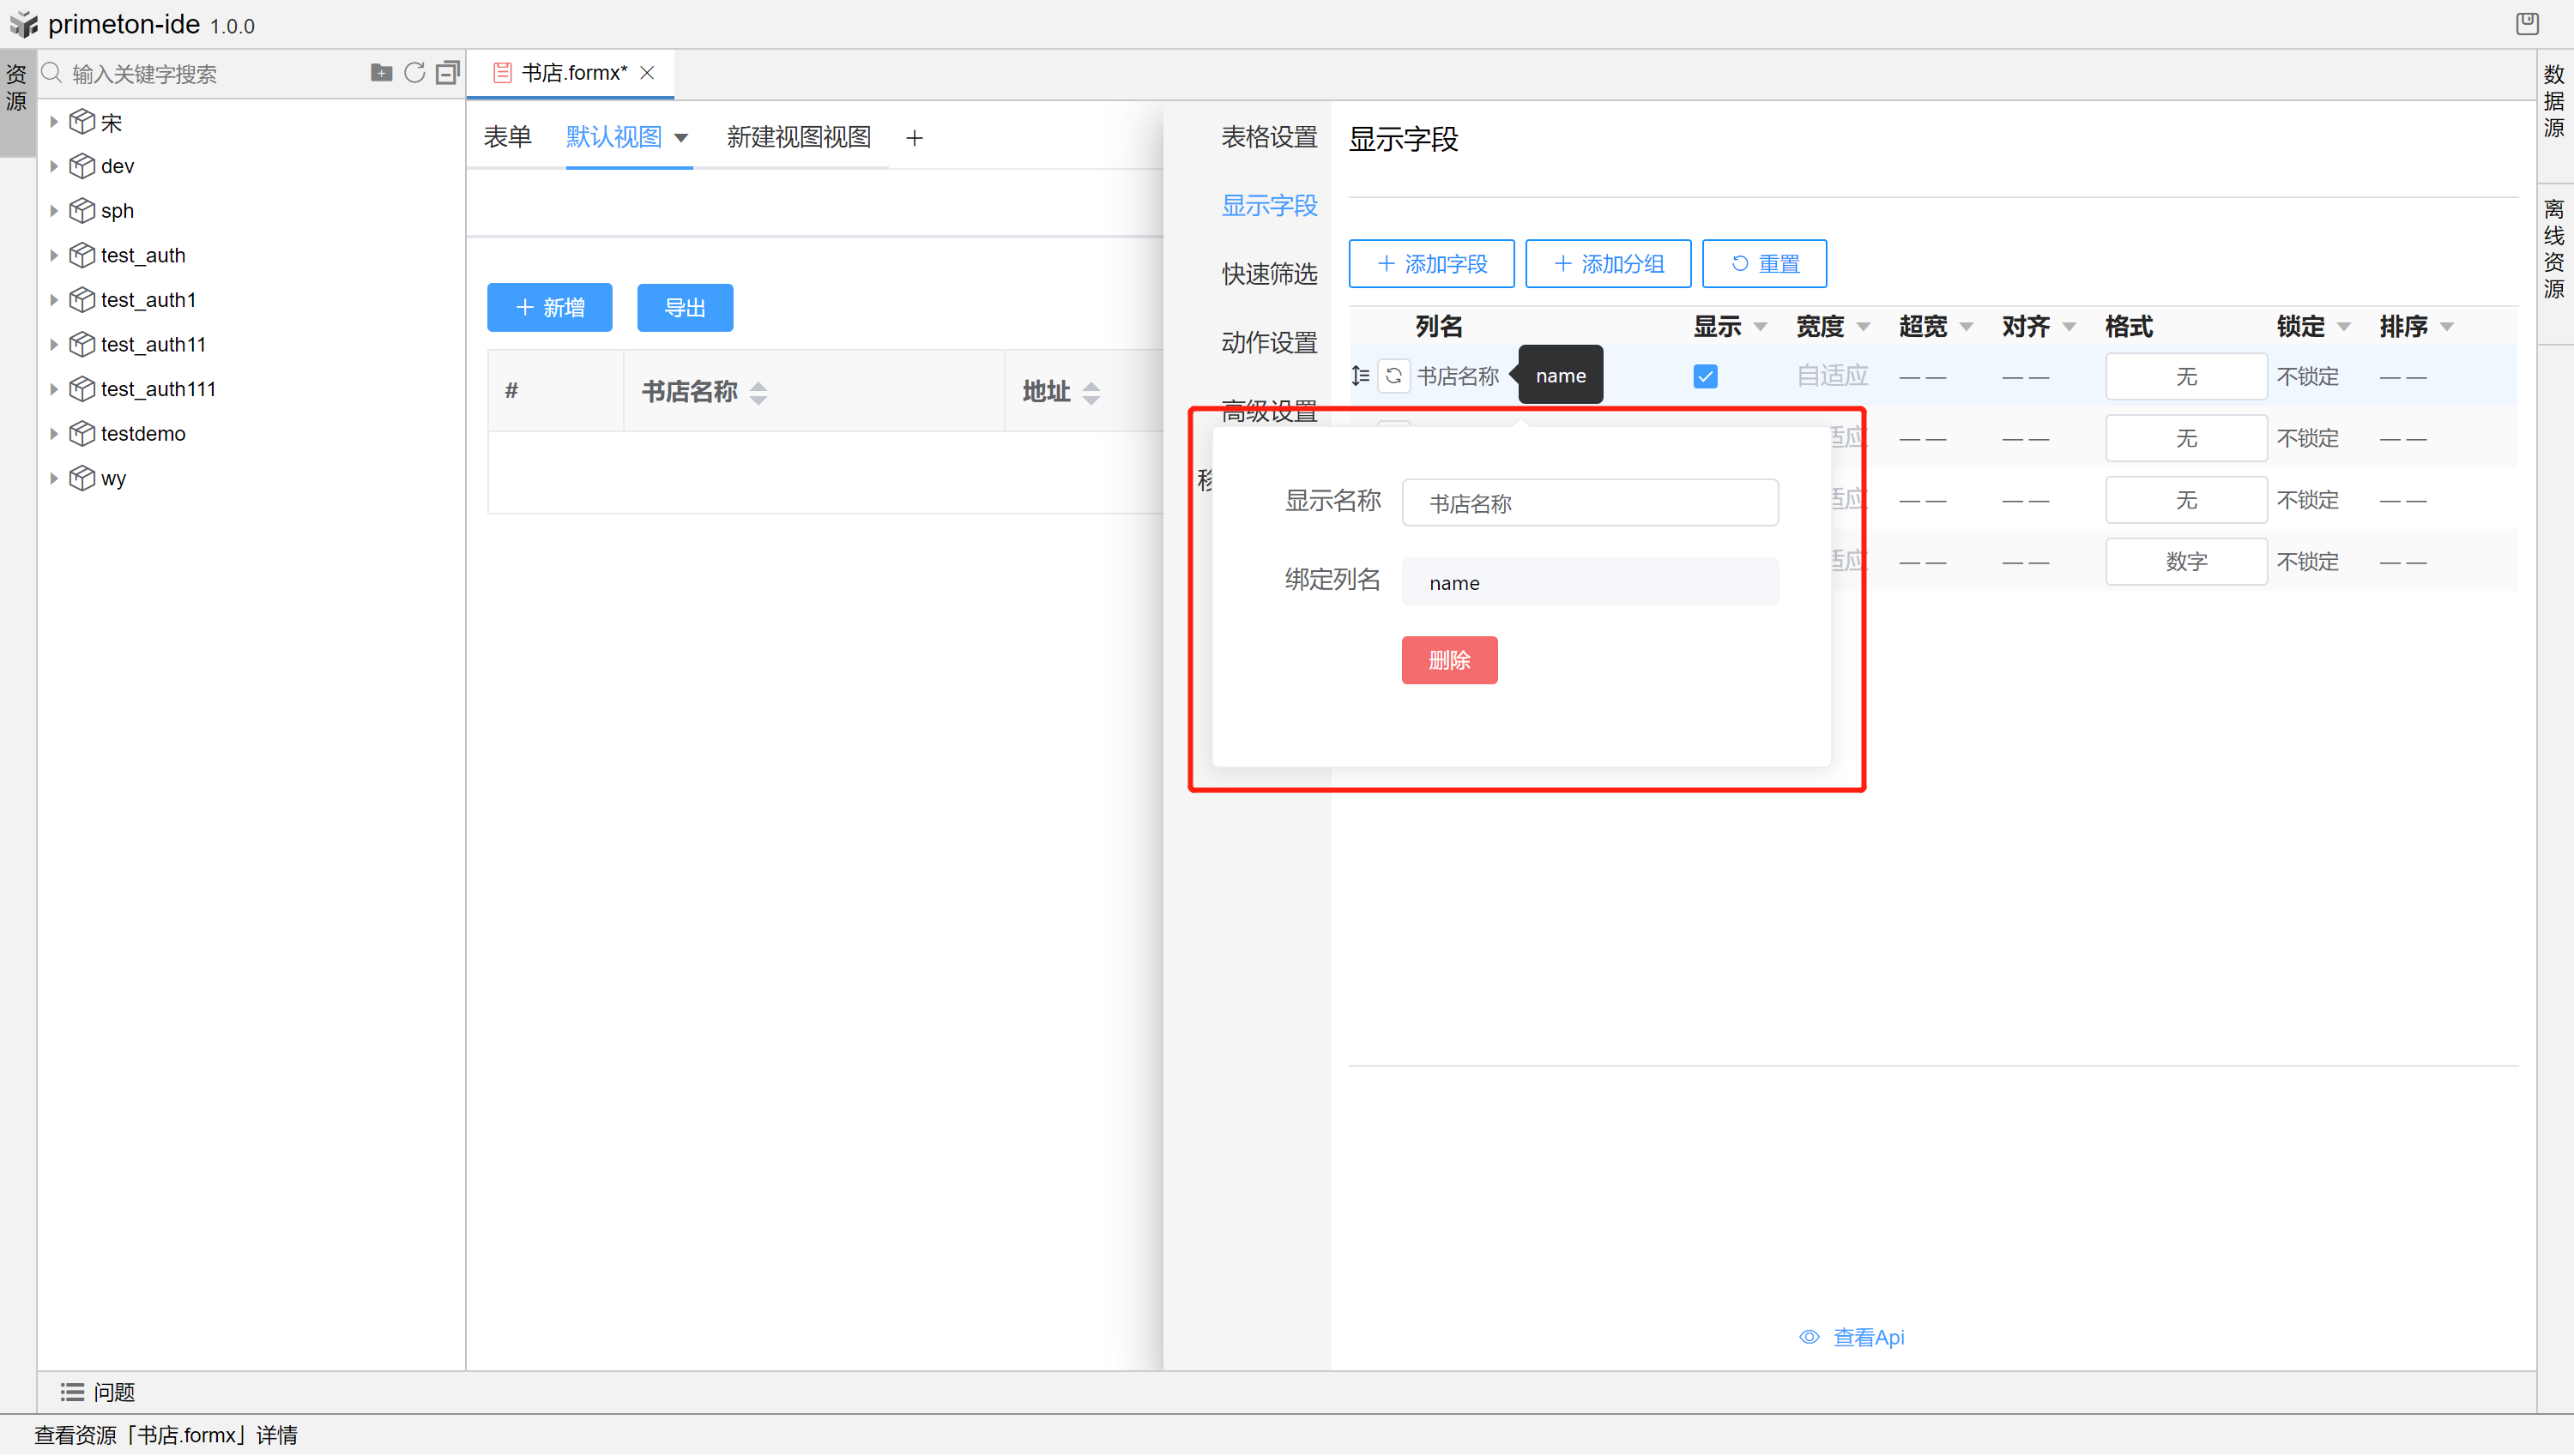
Task: Refresh the resource tree
Action: point(414,73)
